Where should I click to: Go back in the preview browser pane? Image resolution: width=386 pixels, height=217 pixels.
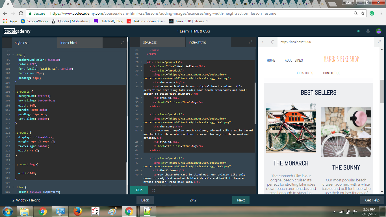pos(263,42)
